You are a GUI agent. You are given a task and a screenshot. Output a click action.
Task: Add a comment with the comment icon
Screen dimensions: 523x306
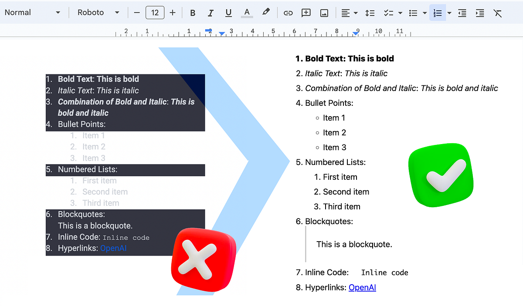[x=306, y=13]
